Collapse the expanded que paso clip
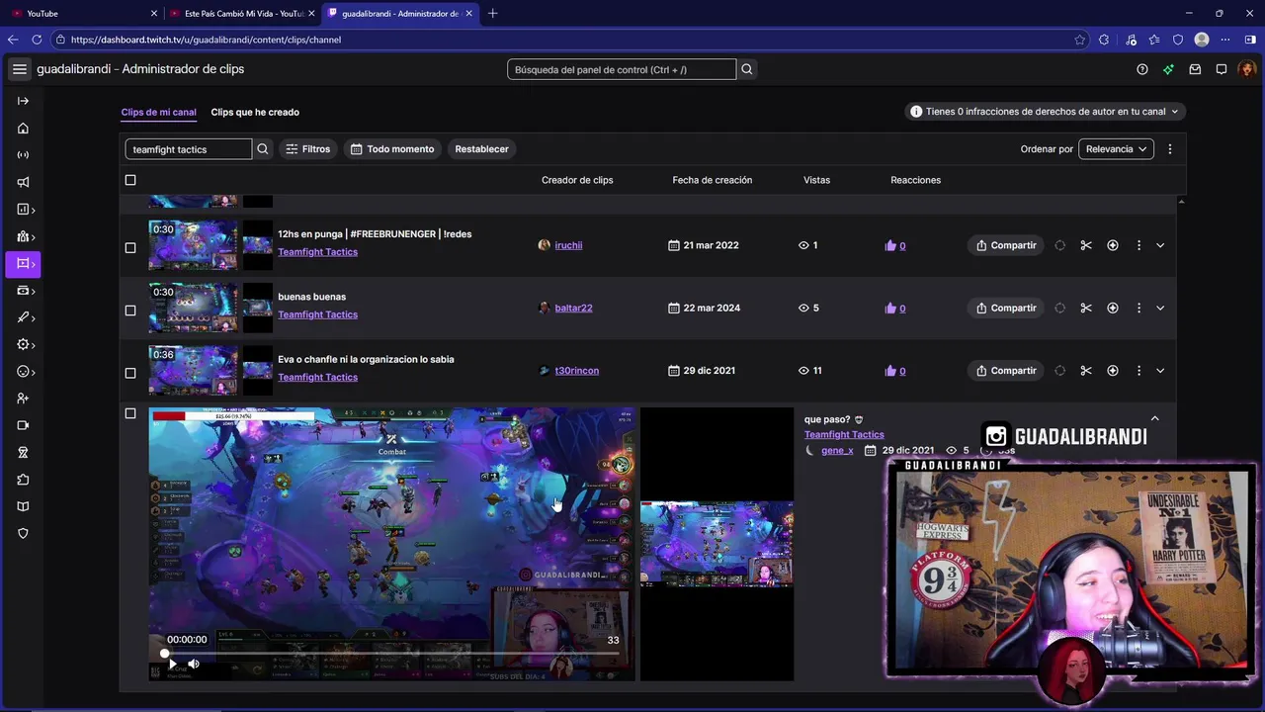 click(x=1154, y=419)
